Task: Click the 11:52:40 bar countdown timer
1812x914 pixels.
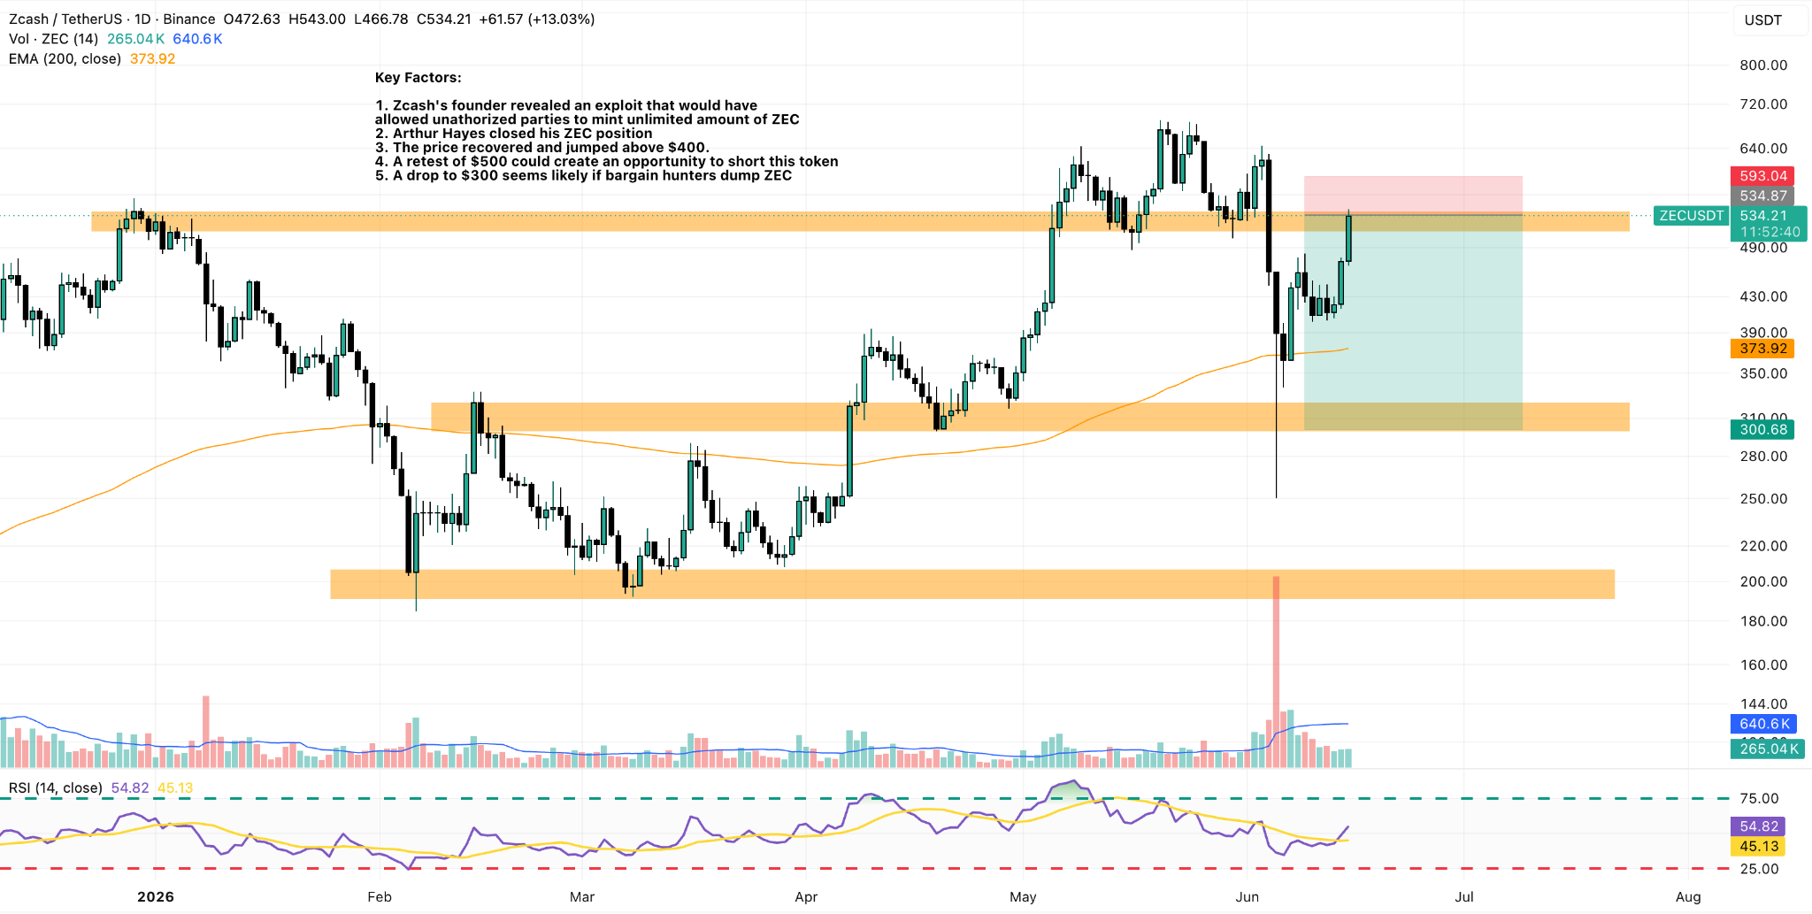Action: [1770, 233]
